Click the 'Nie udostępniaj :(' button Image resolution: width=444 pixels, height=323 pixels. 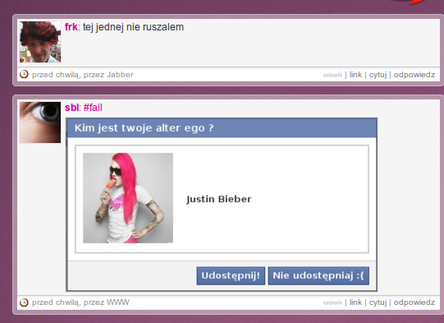(x=318, y=275)
